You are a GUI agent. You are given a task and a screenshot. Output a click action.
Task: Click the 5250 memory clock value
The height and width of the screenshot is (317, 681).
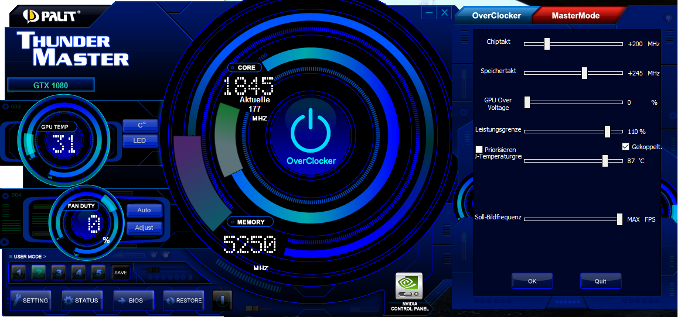[x=250, y=244]
